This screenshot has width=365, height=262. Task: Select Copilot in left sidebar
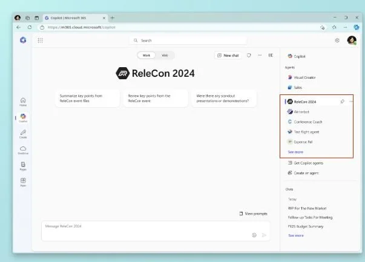point(23,118)
